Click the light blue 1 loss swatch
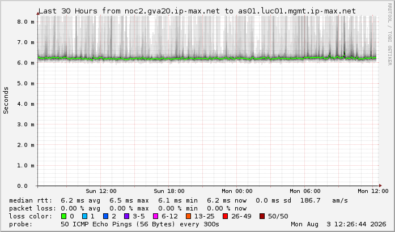The height and width of the screenshot is (232, 395). [x=84, y=216]
